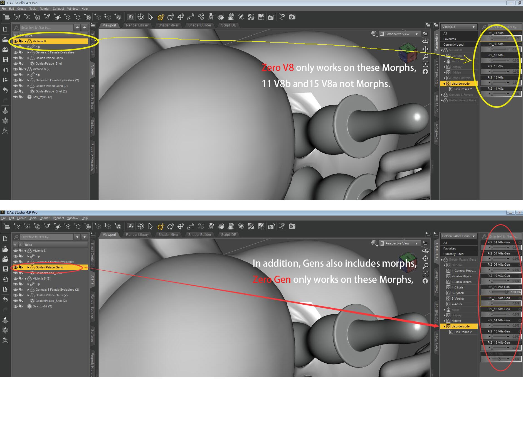Expand Hidden group in lower Parameters tree
This screenshot has width=523, height=421.
click(x=445, y=321)
